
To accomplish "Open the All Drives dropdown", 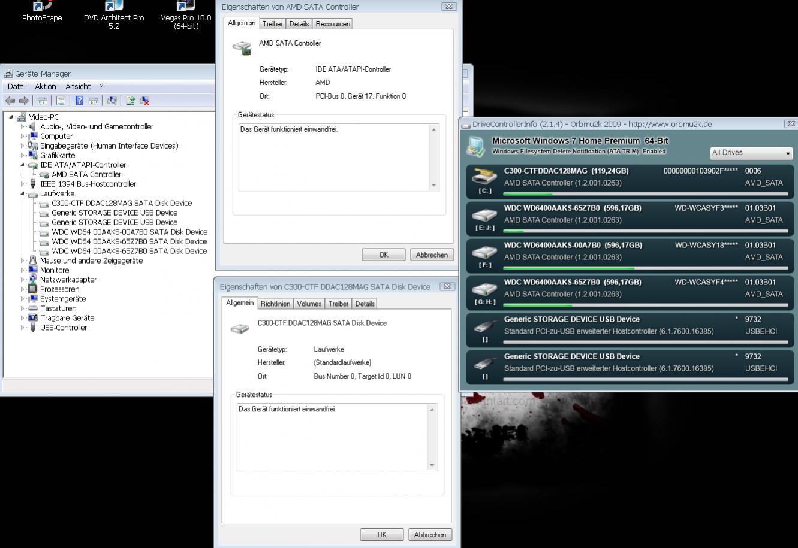I will click(751, 153).
